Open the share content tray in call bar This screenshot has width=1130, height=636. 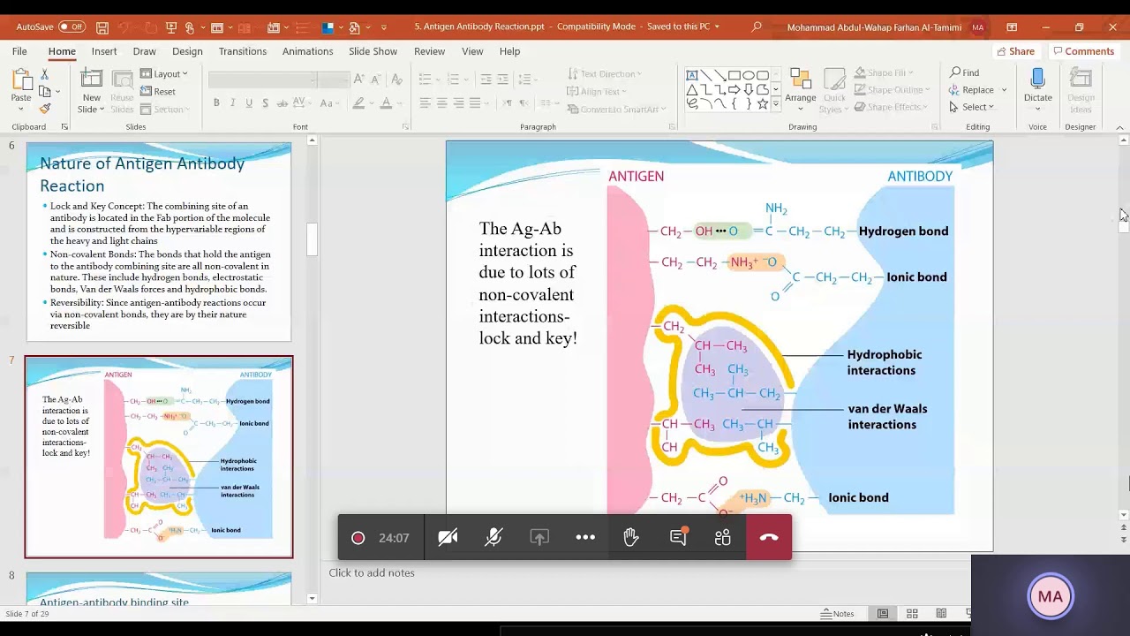point(539,537)
